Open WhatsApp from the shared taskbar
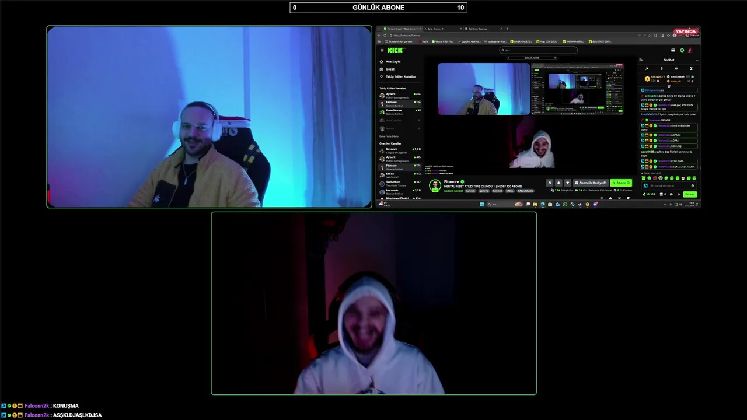 tap(565, 204)
